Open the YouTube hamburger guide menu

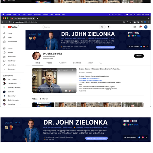4,27
